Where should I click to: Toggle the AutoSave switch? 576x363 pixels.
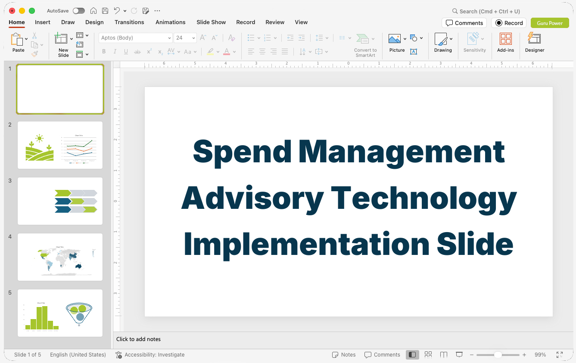(x=79, y=11)
